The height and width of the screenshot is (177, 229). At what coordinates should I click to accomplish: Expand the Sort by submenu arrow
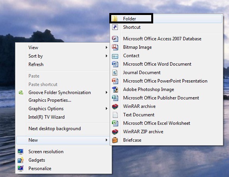pyautogui.click(x=107, y=56)
